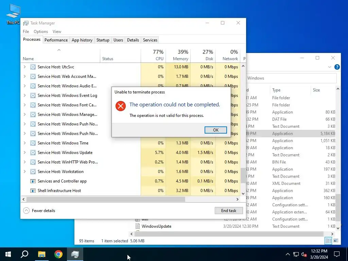This screenshot has height=261, width=348.
Task: Switch to the Performance tab
Action: click(56, 40)
